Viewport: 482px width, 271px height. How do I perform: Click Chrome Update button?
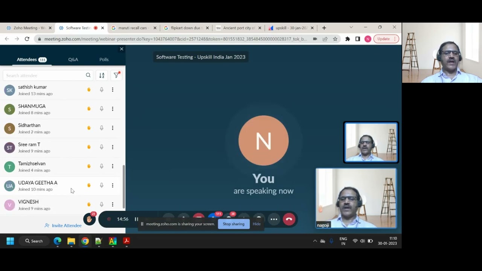(x=386, y=39)
